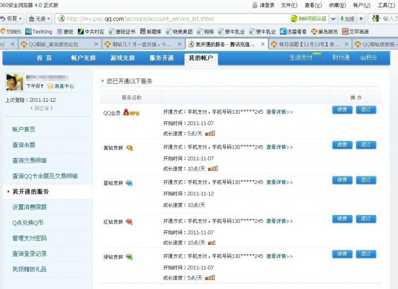Open 帐户充值 in the navigation bar
Image resolution: width=398 pixels, height=289 pixels.
point(83,58)
